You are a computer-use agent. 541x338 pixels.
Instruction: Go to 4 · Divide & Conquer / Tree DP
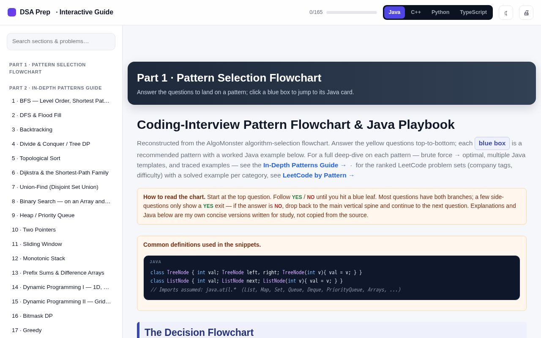click(61, 144)
